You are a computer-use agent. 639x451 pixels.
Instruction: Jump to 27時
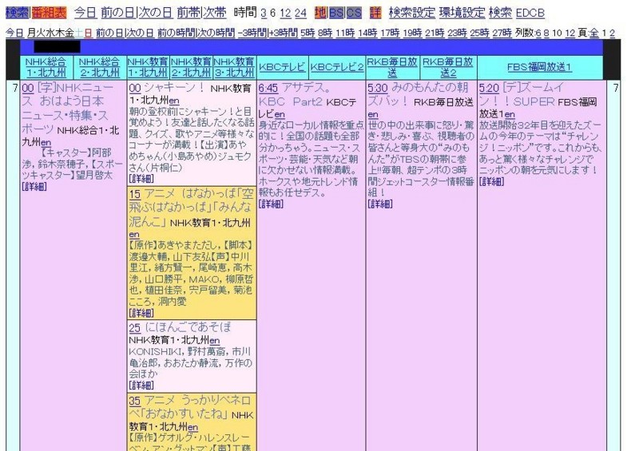tap(502, 33)
